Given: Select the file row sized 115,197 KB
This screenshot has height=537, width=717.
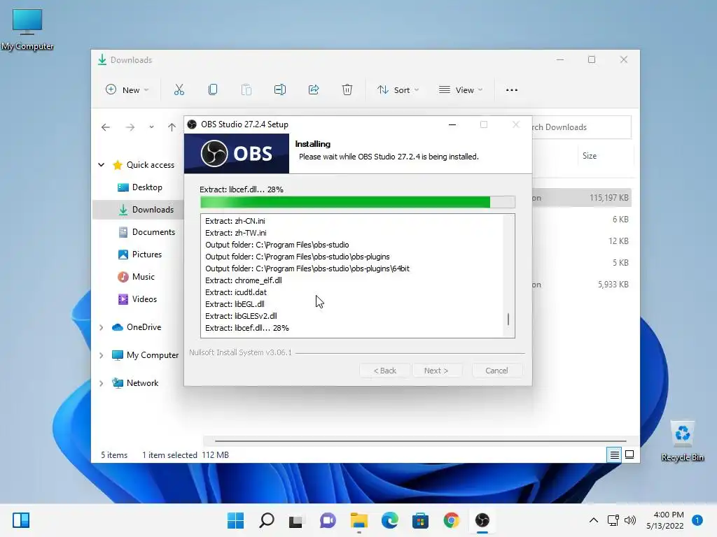Looking at the screenshot, I should 581,198.
